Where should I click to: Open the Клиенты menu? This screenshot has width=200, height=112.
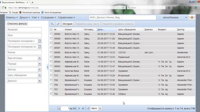12,17
